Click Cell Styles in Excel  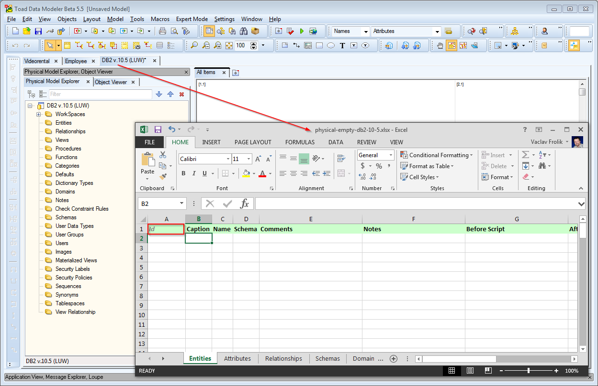coord(419,177)
